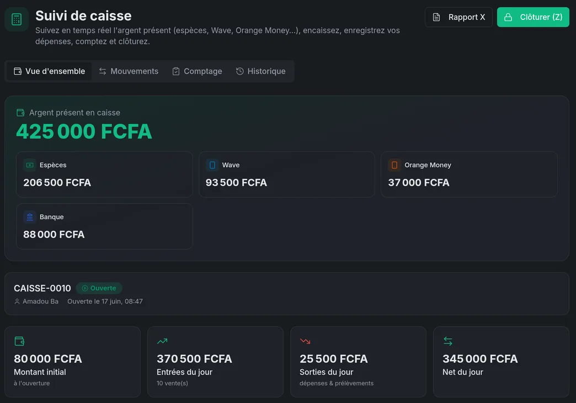Image resolution: width=576 pixels, height=403 pixels.
Task: Open the Comptage tab
Action: [x=198, y=71]
